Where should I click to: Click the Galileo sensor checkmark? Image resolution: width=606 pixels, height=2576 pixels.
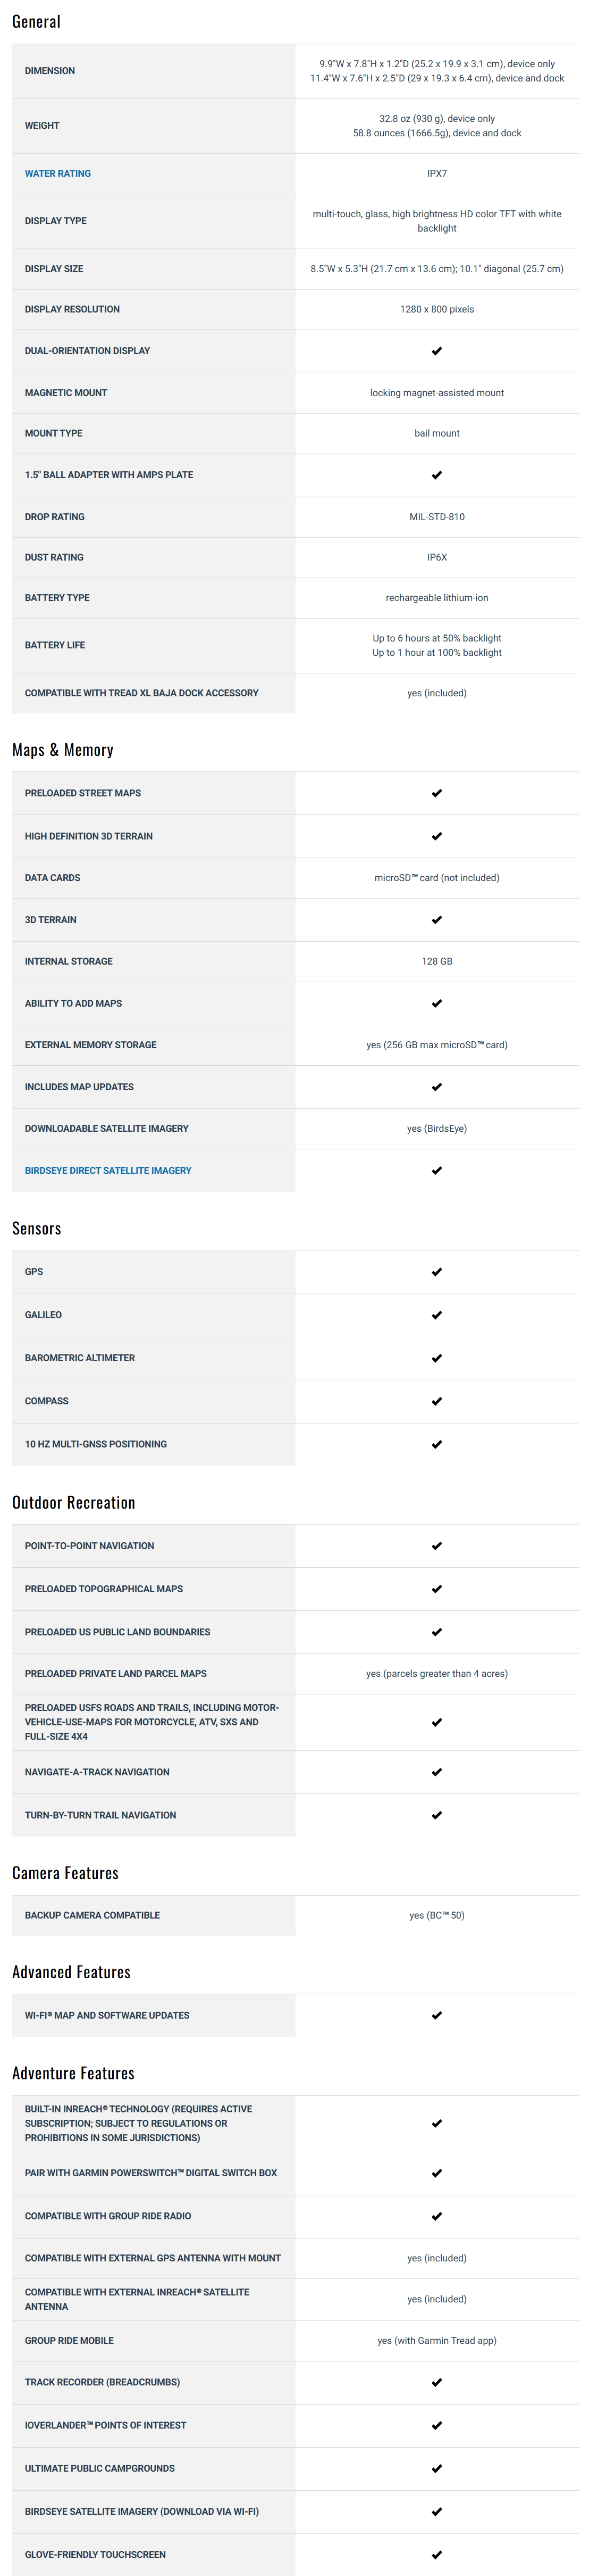click(x=436, y=1315)
